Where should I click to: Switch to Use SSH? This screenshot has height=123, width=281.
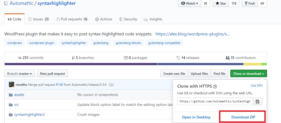tap(256, 85)
